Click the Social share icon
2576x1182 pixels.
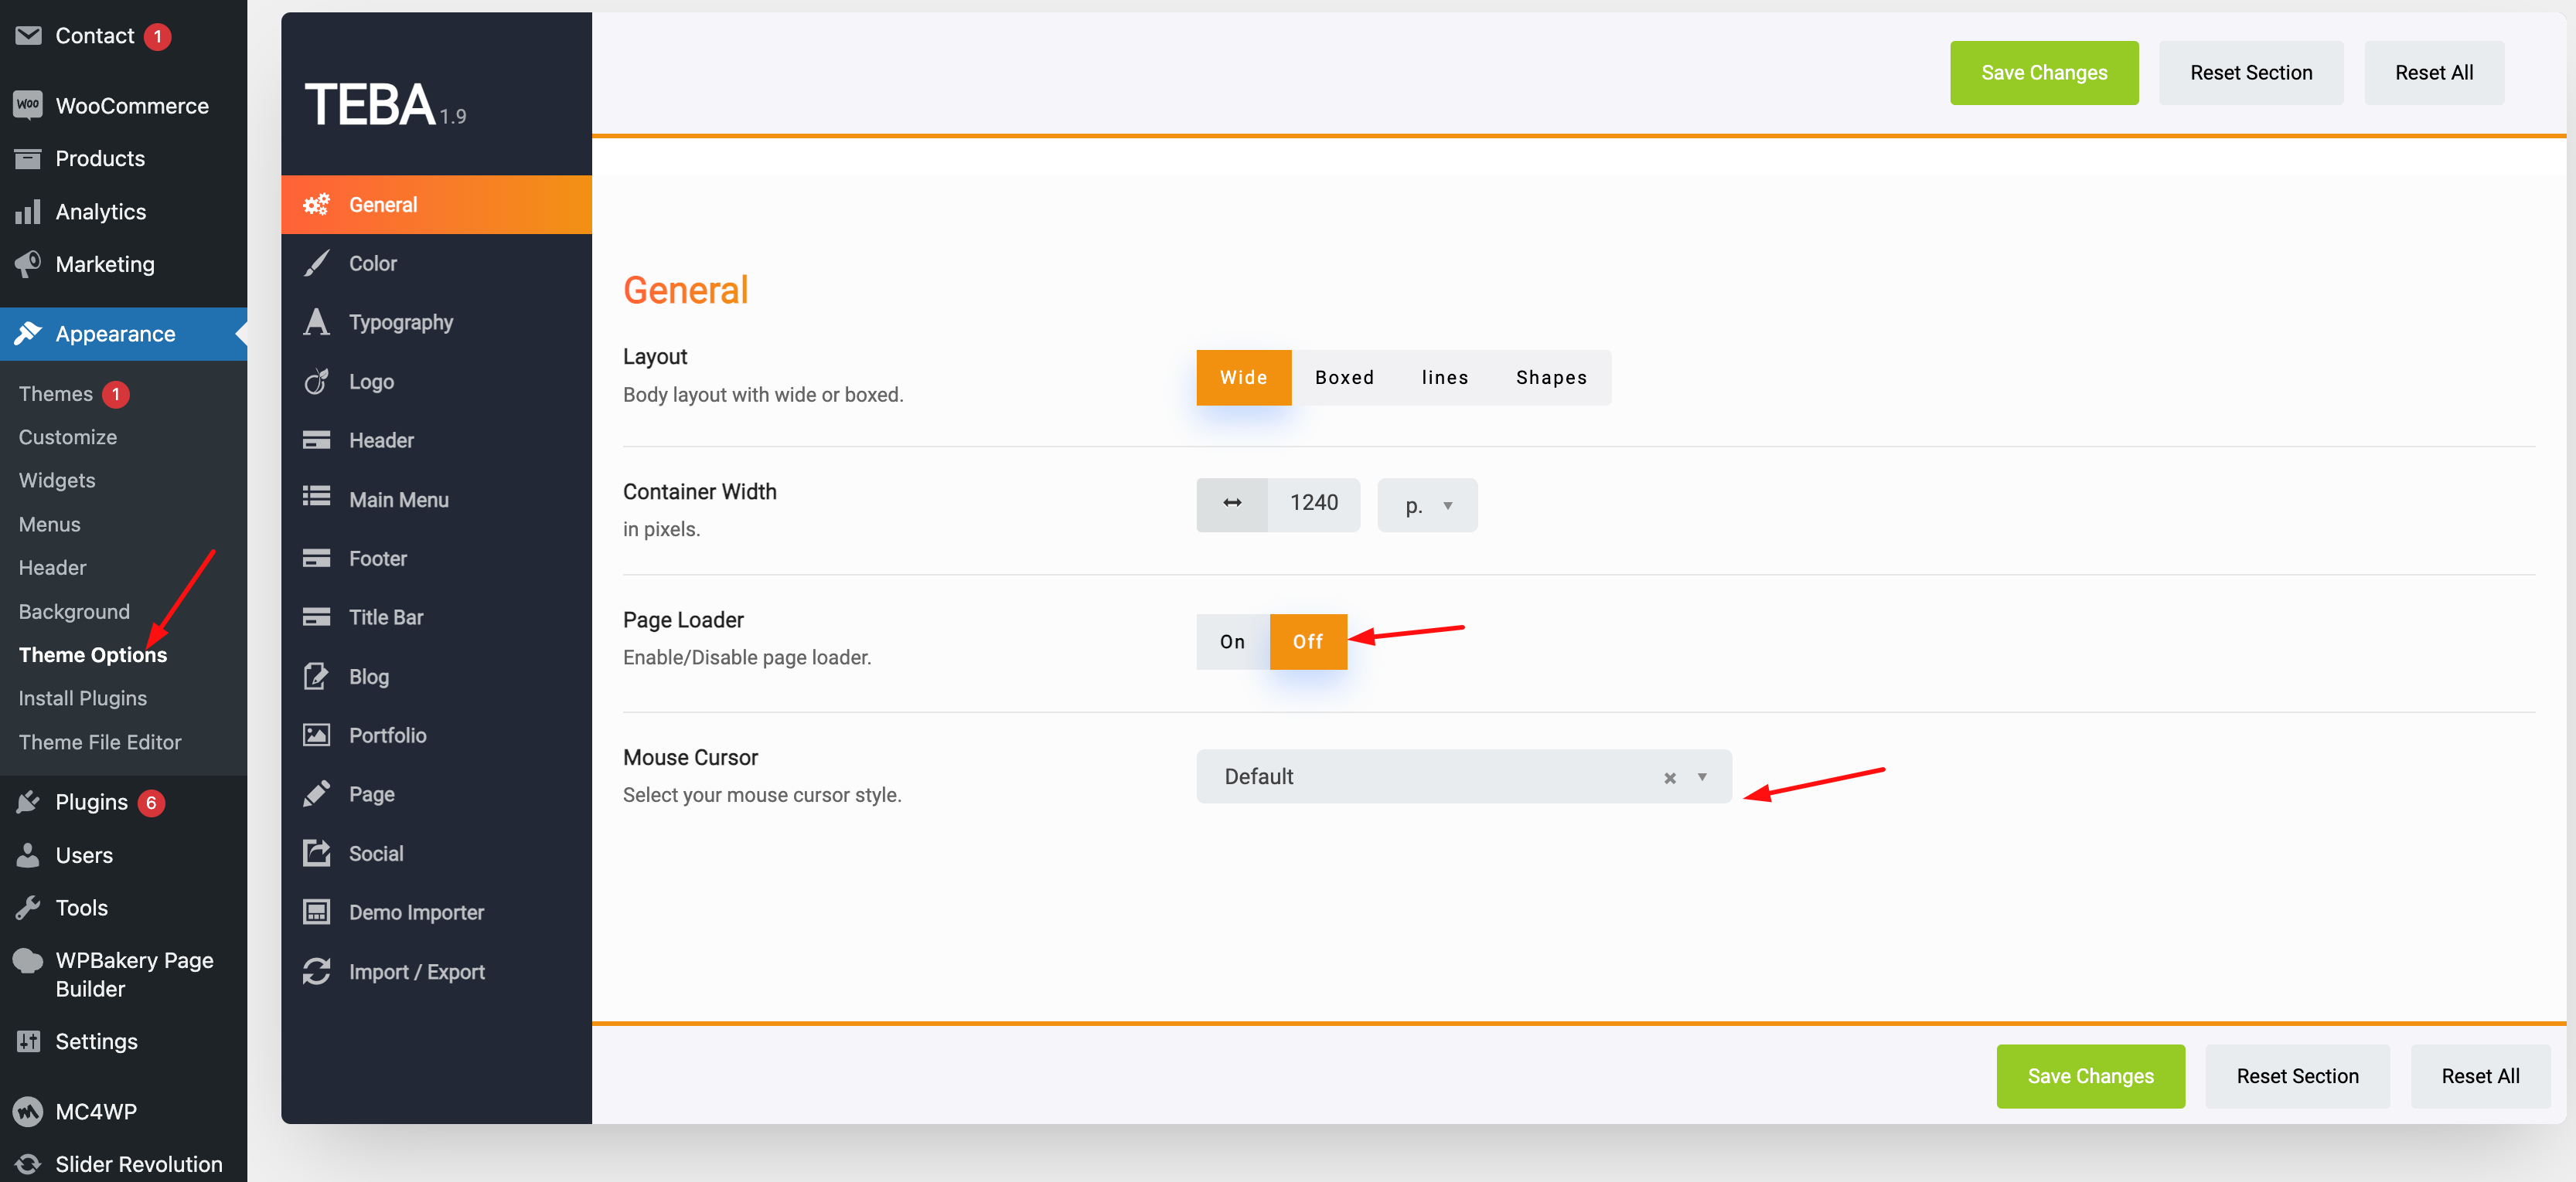pyautogui.click(x=316, y=852)
